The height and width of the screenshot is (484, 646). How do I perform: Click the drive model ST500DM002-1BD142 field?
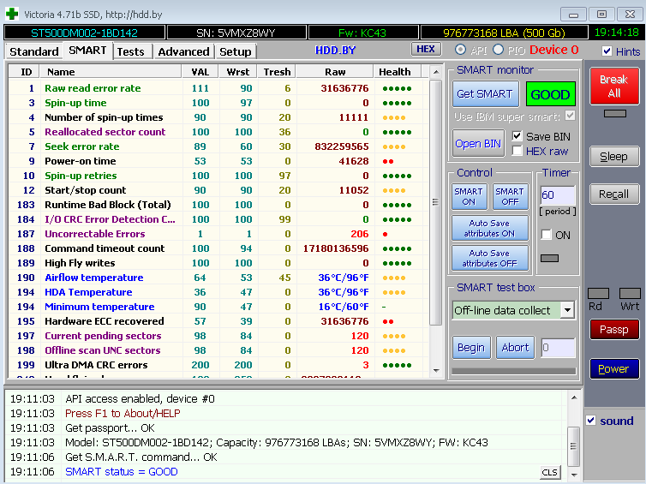point(85,33)
